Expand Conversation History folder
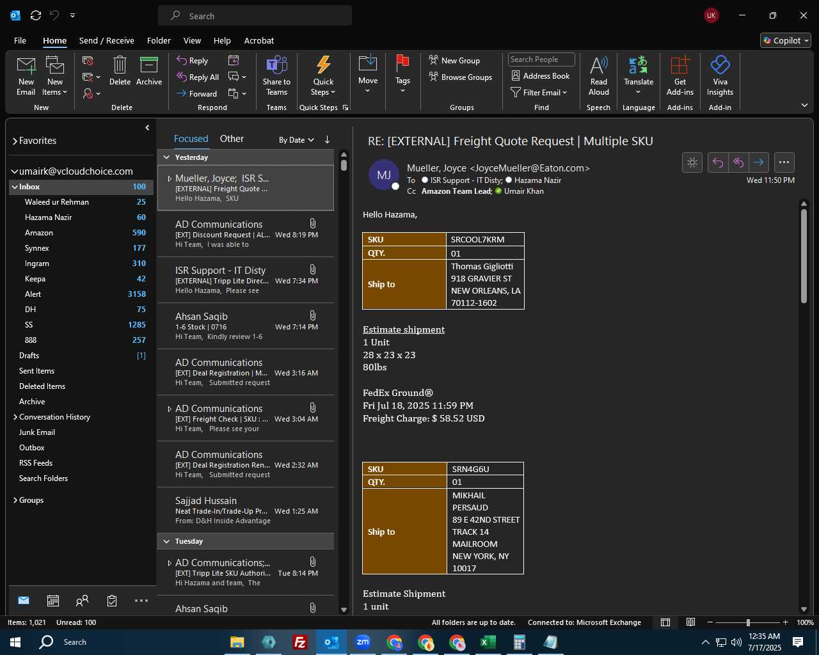The image size is (819, 655). coord(15,417)
